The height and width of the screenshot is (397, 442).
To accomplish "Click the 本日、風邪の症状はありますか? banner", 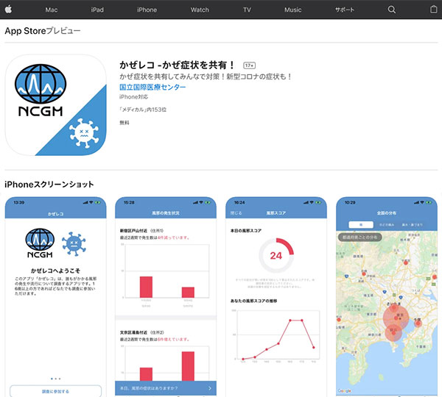I will [x=166, y=388].
